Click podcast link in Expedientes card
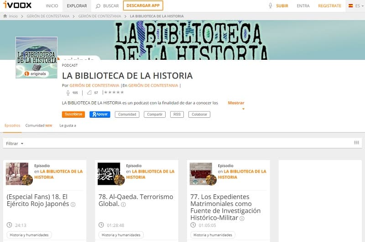365x242 pixels. click(x=242, y=174)
